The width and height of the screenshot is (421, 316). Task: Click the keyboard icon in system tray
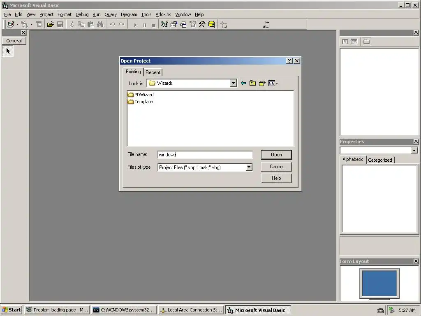pyautogui.click(x=380, y=310)
